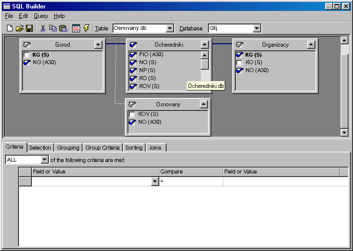
Task: Open the ALL criteria match dropdown
Action: (45, 160)
